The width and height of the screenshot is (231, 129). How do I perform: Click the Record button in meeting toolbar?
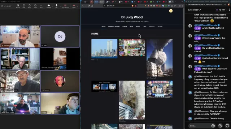click(x=18, y=6)
